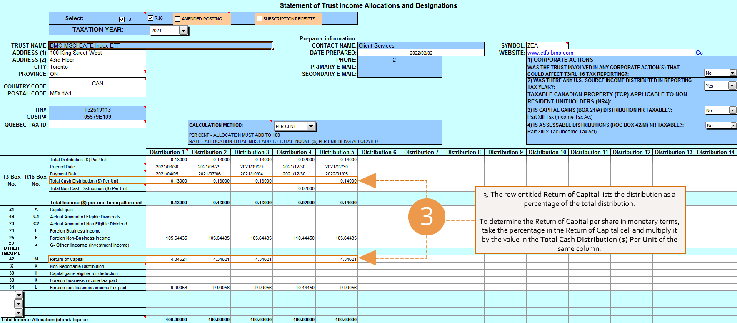Tick the Subscription Receipts checkbox
737x323 pixels.
259,19
